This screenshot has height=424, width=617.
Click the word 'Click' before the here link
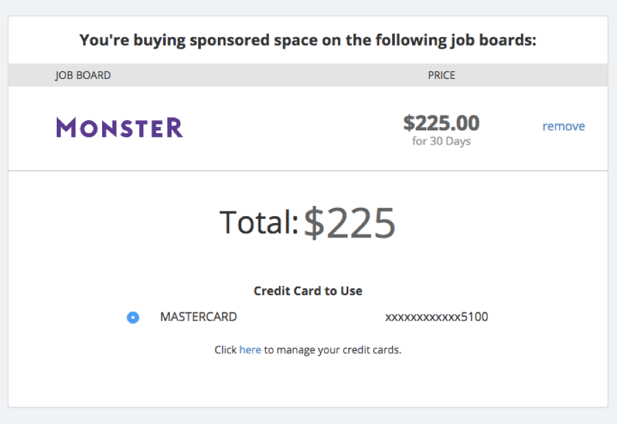pos(226,350)
